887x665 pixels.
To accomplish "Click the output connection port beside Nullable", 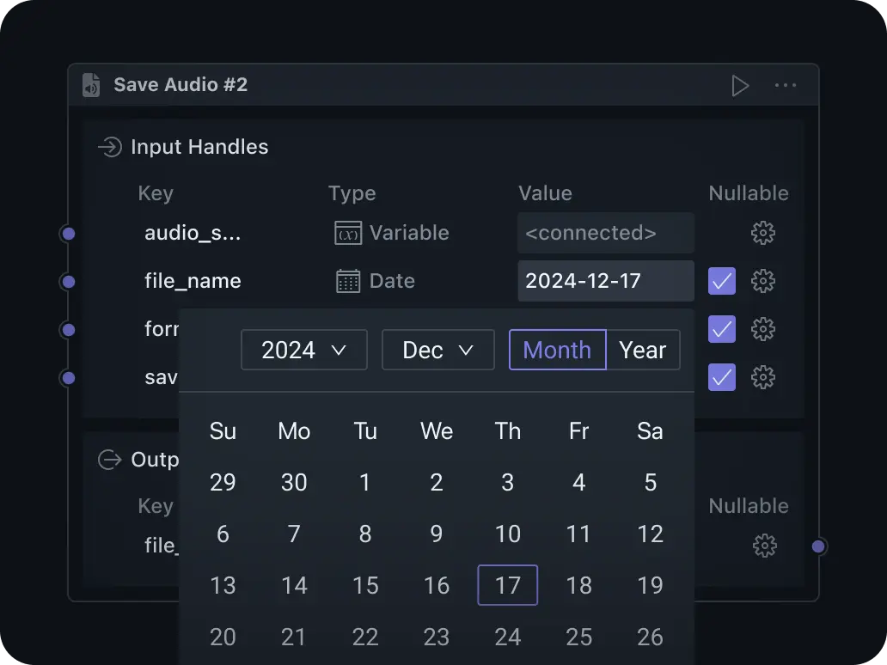I will (x=817, y=546).
